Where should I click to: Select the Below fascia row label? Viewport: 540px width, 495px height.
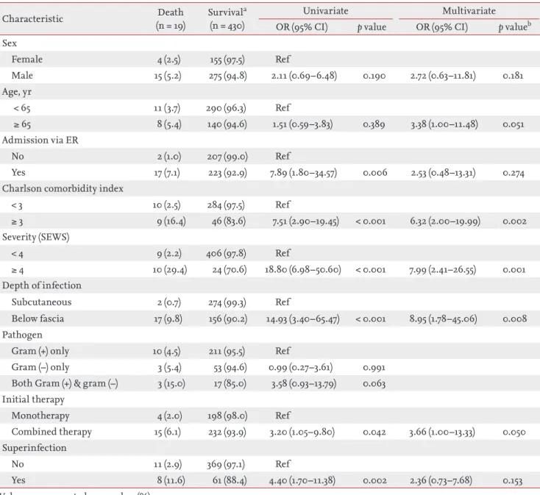pyautogui.click(x=38, y=318)
